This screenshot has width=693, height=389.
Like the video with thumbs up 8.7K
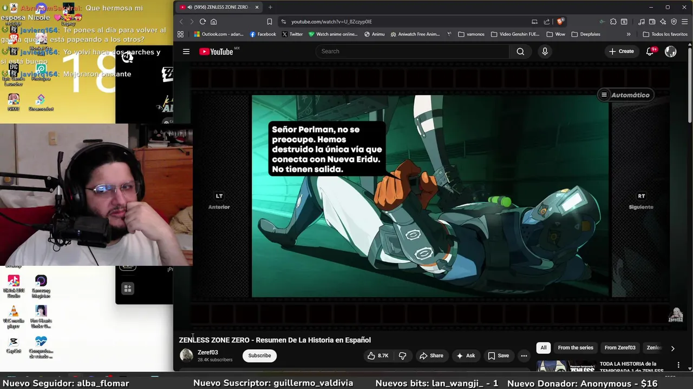click(378, 356)
